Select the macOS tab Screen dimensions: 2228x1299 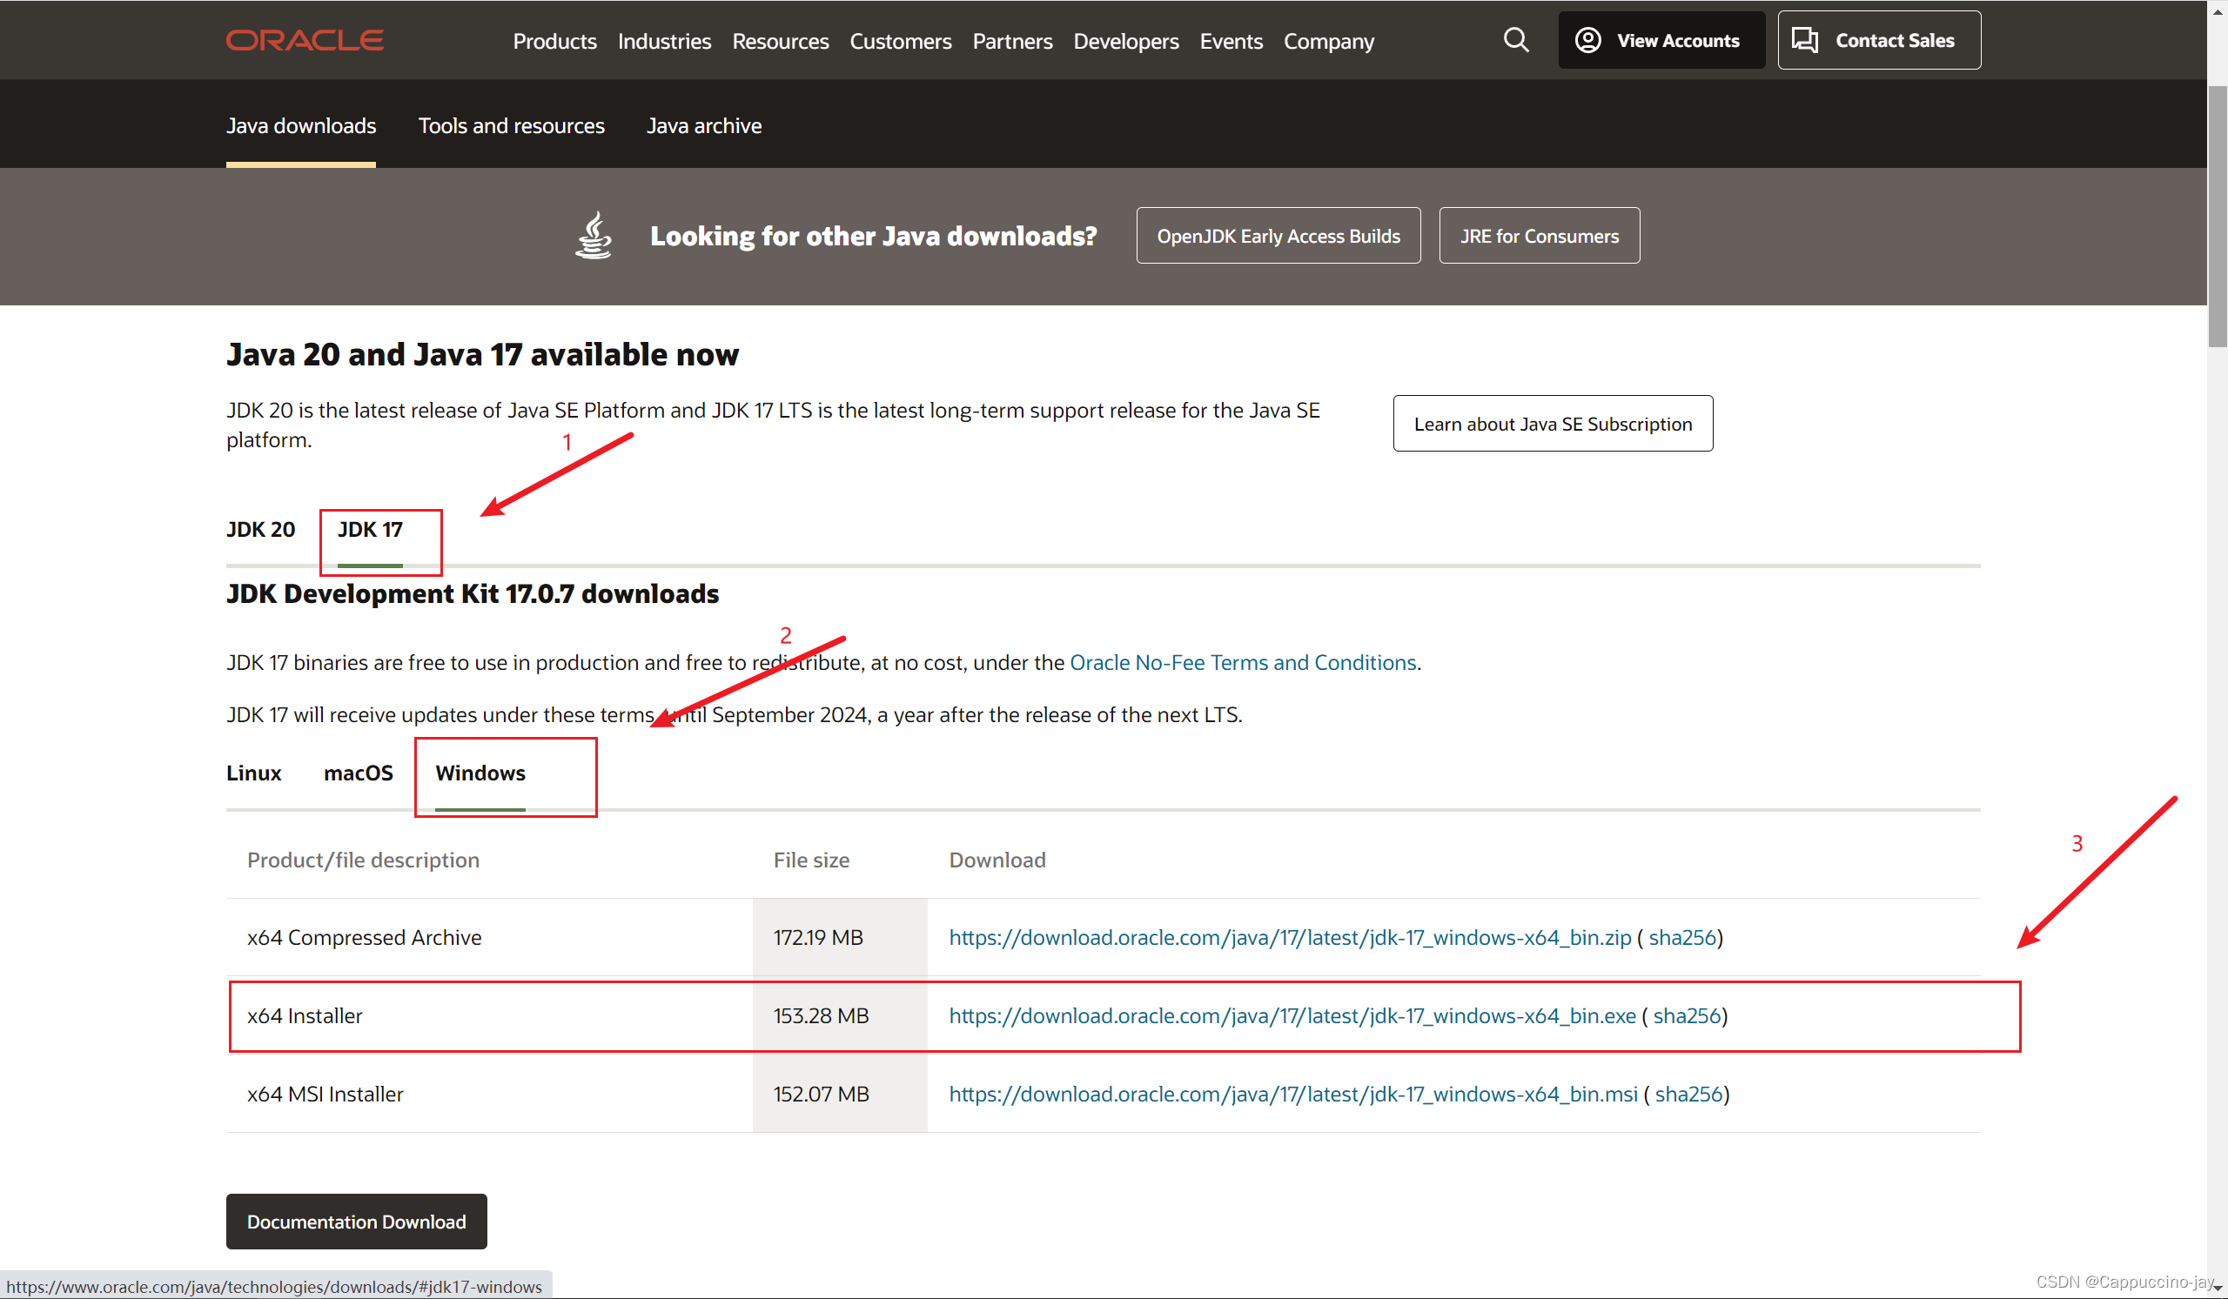tap(358, 773)
